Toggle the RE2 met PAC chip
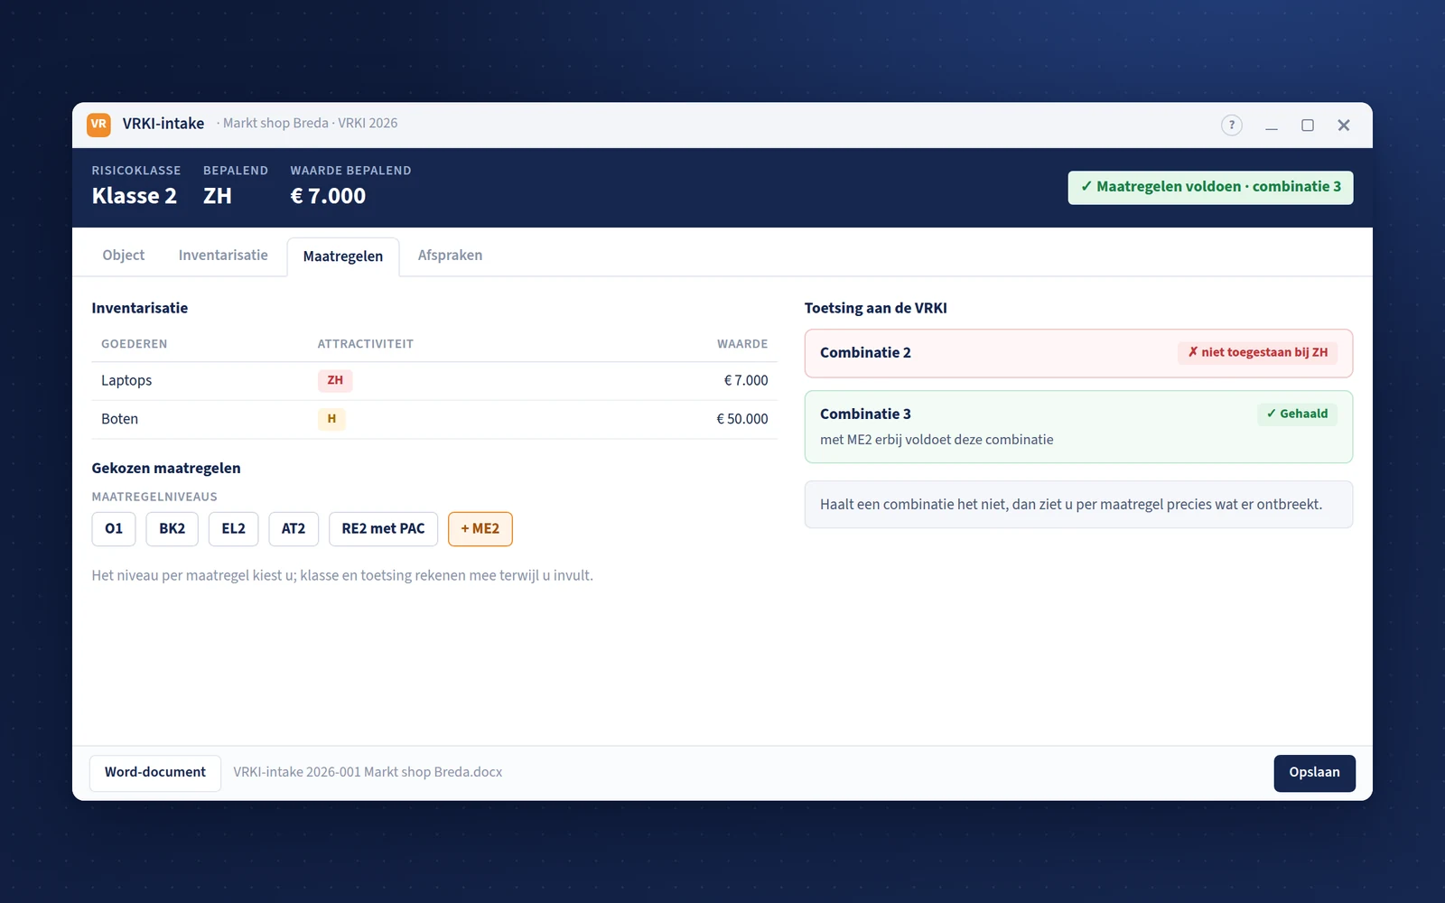 (x=383, y=529)
